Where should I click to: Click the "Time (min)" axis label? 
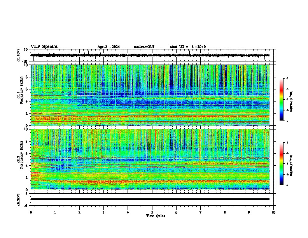point(156,216)
